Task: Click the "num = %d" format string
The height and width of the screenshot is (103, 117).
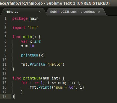Action: click(x=65, y=87)
